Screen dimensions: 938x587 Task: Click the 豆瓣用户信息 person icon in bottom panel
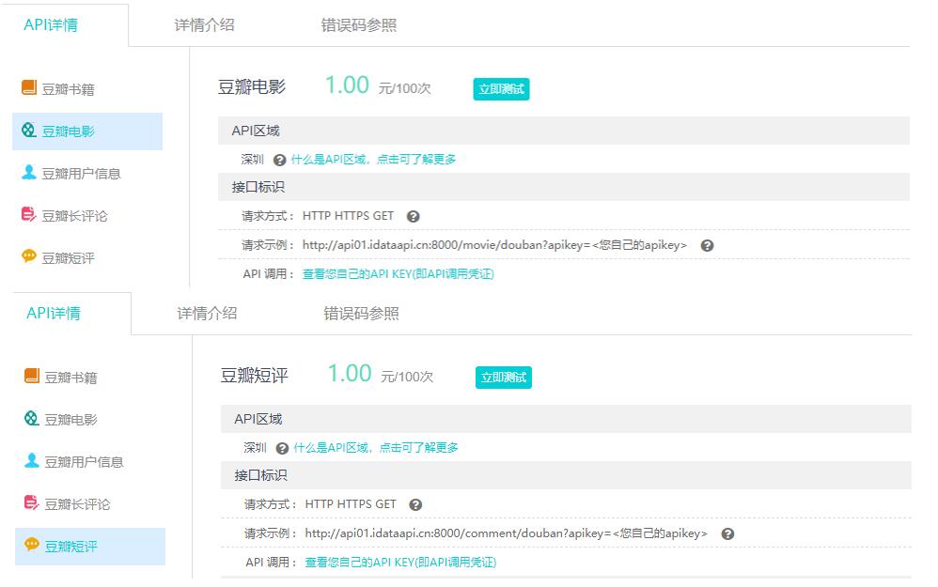tap(32, 460)
